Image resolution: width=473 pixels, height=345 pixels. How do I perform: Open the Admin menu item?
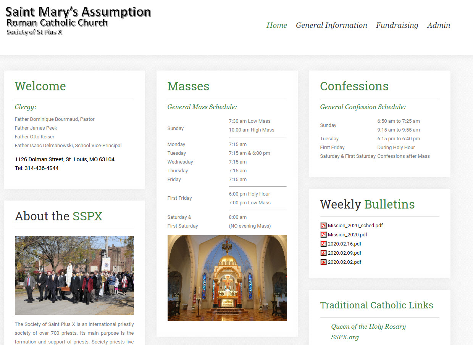(x=439, y=25)
